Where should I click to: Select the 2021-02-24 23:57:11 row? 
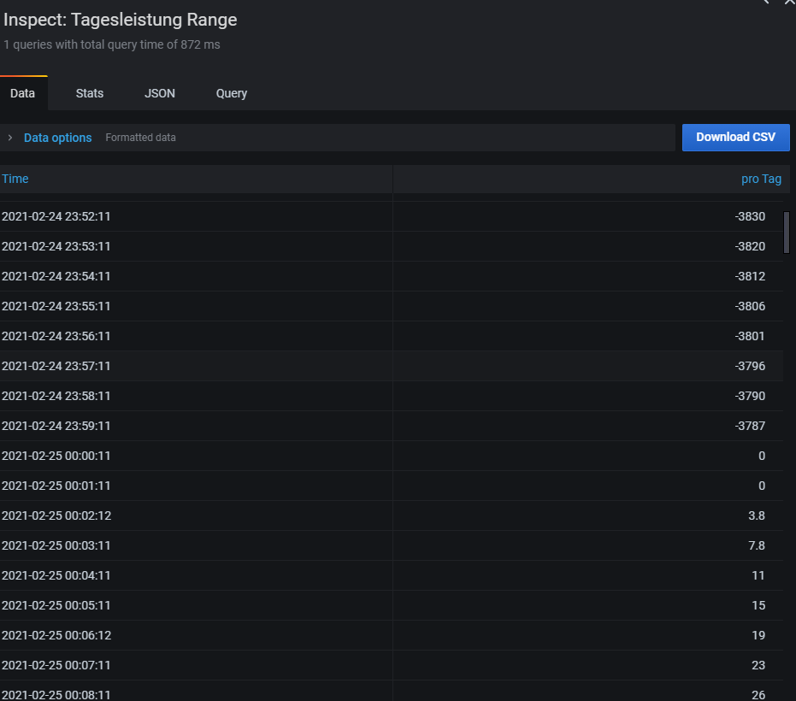56,366
